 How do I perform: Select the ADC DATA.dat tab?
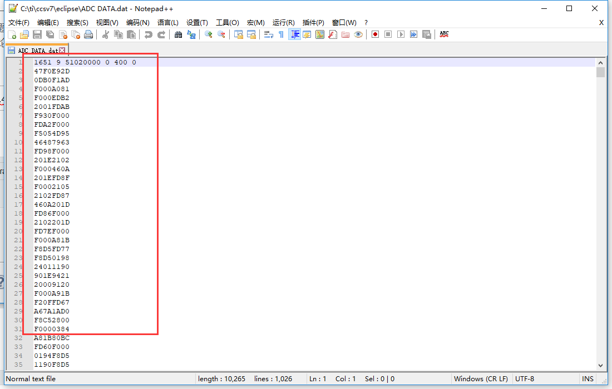tap(38, 50)
